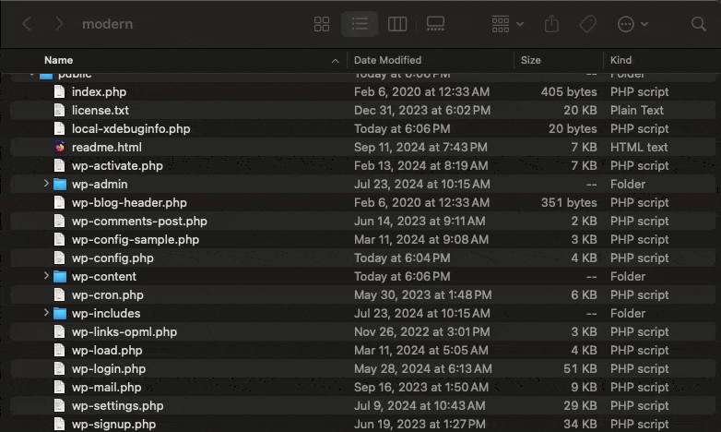Screen dimensions: 721x432
Task: Select local-xdebuginfo.php file name
Action: (x=131, y=129)
